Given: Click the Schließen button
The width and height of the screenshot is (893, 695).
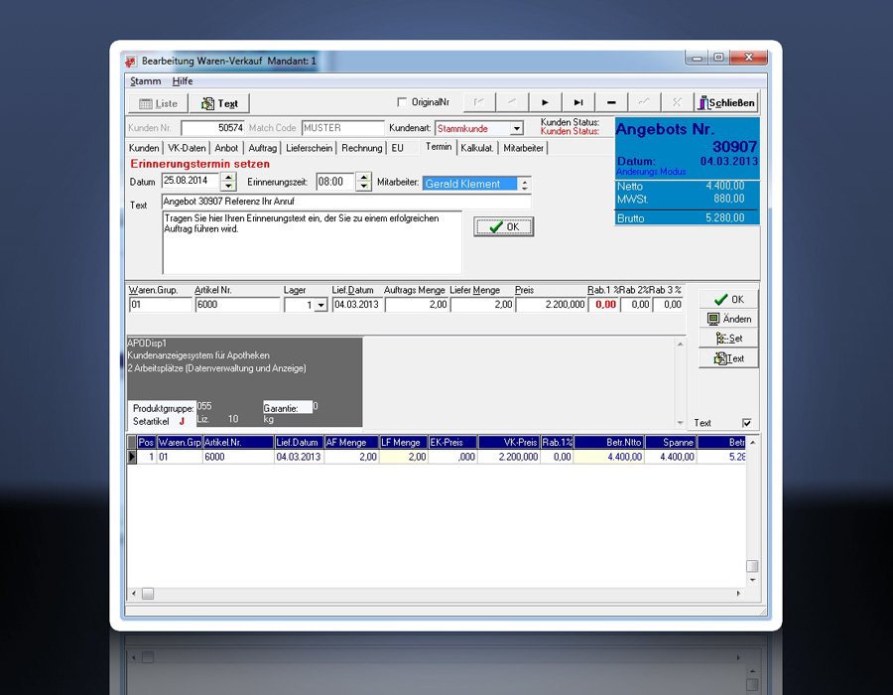Looking at the screenshot, I should pos(726,102).
